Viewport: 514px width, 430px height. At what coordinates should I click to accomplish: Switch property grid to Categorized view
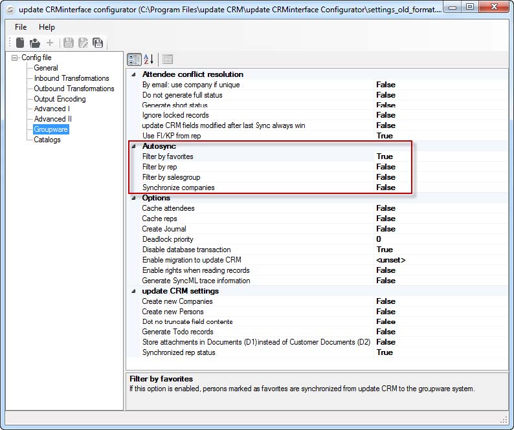(134, 59)
